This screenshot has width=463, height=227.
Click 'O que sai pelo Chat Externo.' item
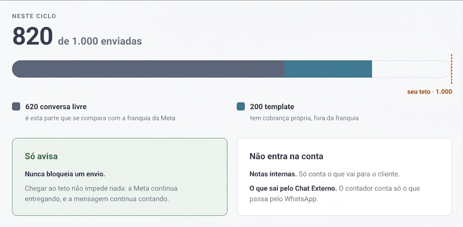[293, 188]
